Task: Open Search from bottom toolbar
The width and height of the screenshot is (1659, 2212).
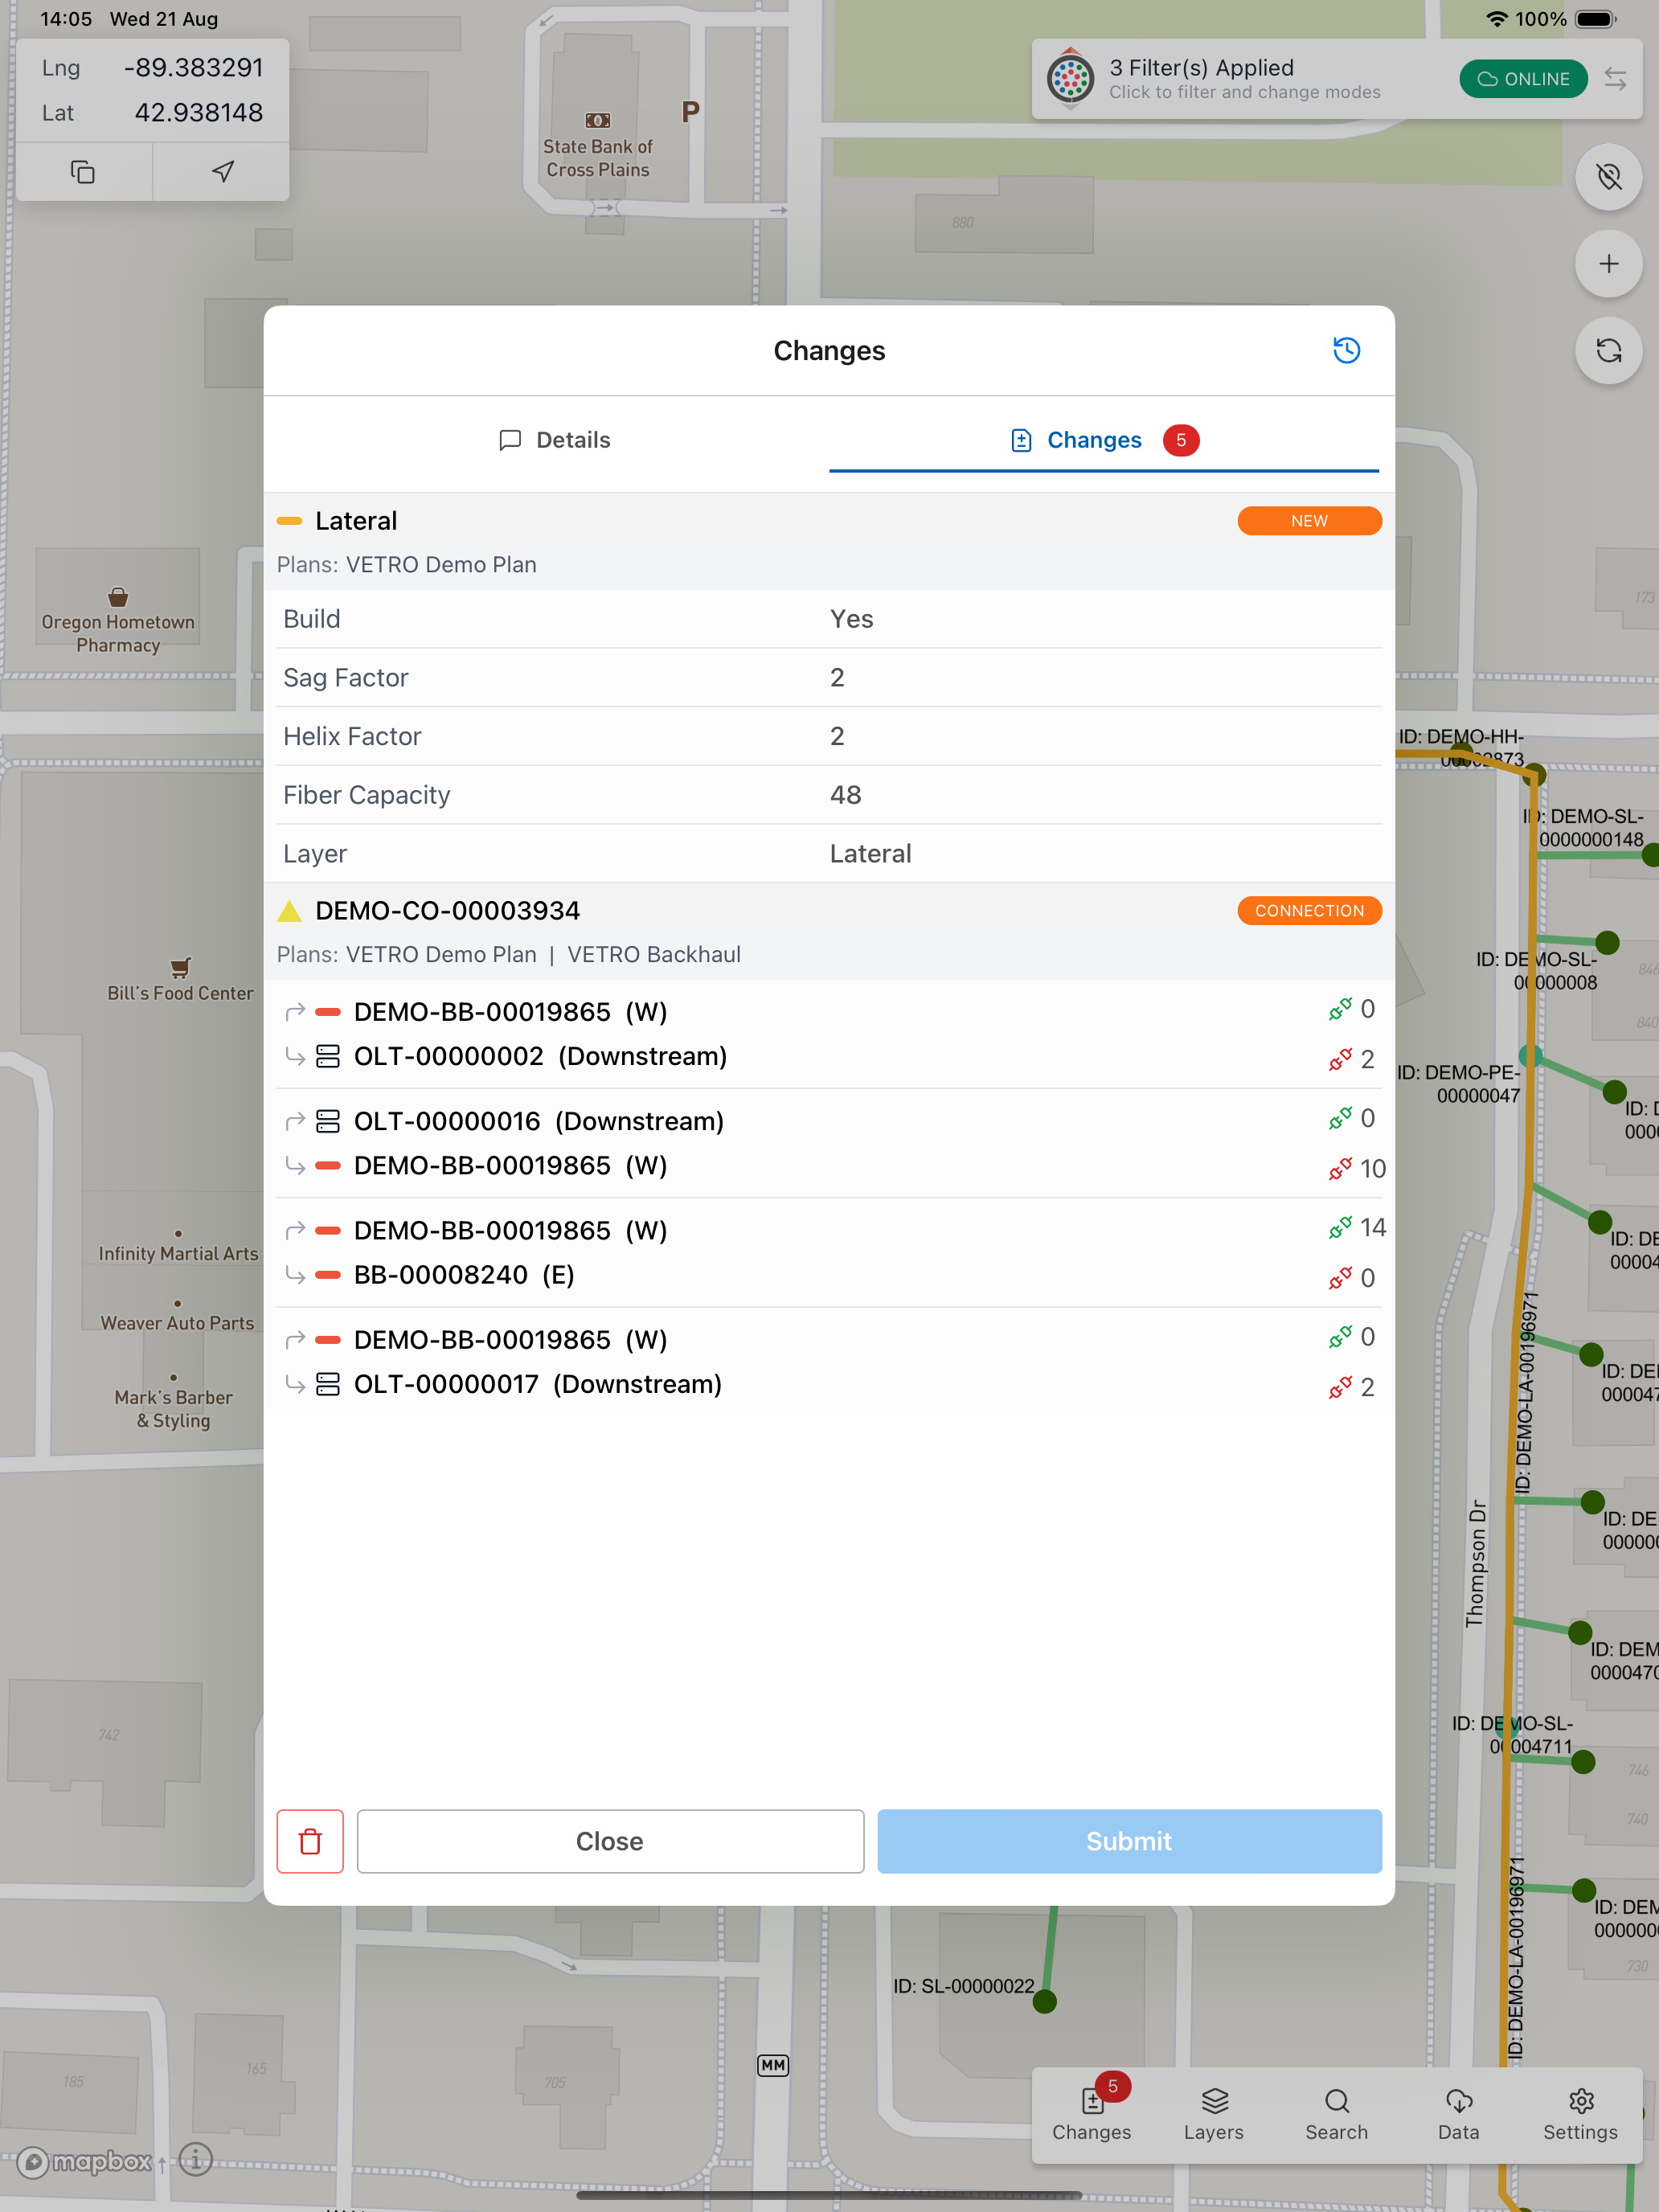Action: click(x=1336, y=2114)
